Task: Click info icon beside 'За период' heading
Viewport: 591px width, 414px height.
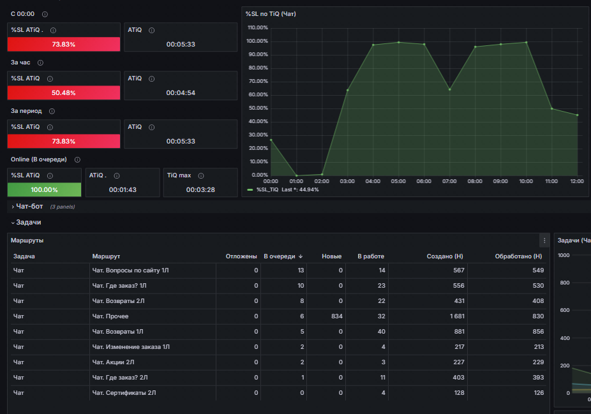Action: 52,111
